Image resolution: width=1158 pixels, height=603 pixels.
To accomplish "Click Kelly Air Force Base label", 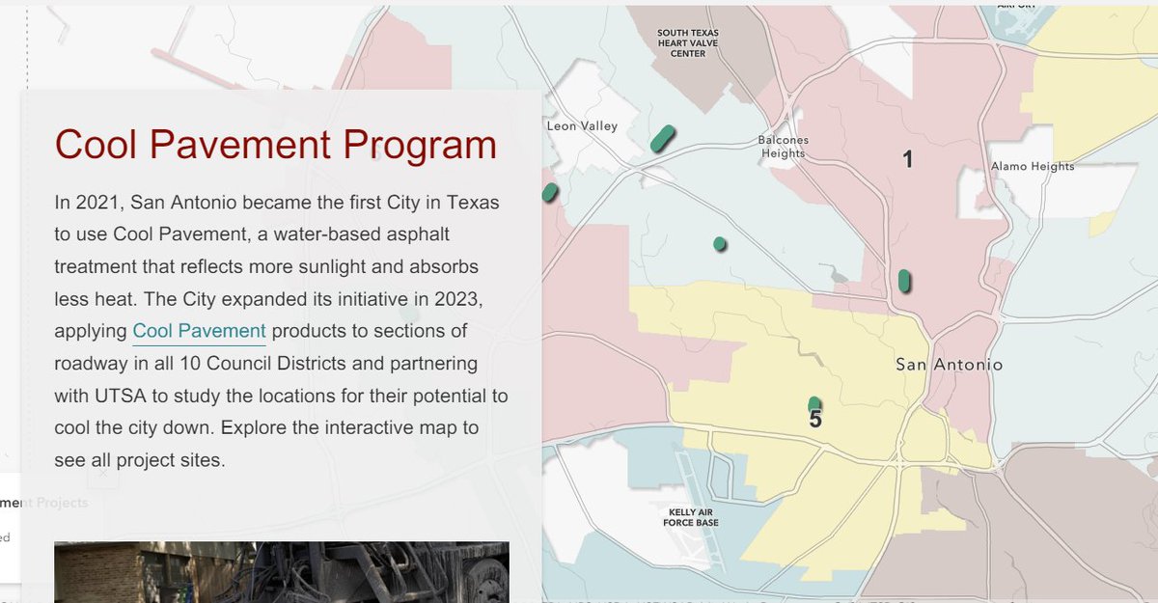I will 691,516.
